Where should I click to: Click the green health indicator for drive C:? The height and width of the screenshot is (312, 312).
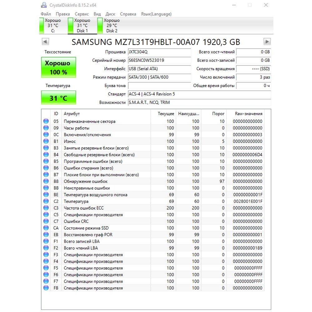41,26
